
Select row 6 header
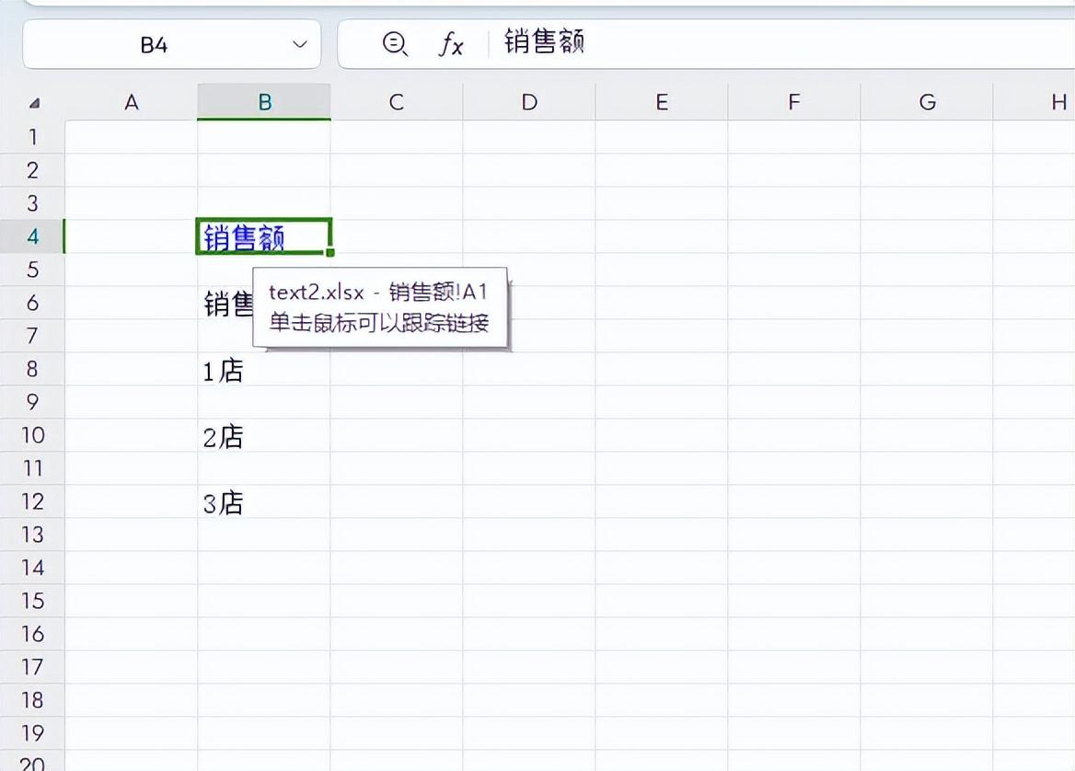coord(32,303)
